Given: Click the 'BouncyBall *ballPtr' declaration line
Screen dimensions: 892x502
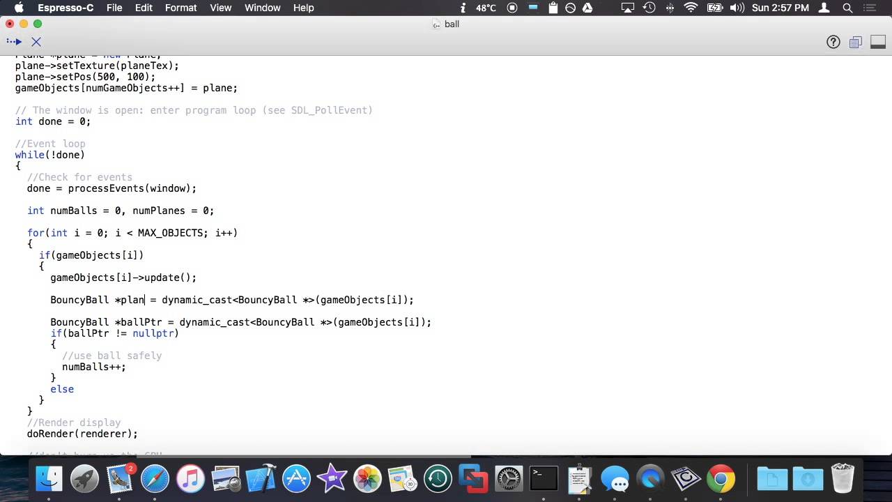Looking at the screenshot, I should 240,322.
